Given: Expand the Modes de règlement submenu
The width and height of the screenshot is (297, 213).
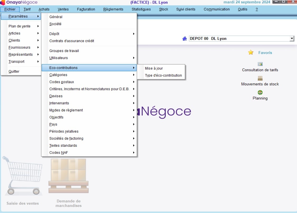Looking at the screenshot, I should pos(134,110).
